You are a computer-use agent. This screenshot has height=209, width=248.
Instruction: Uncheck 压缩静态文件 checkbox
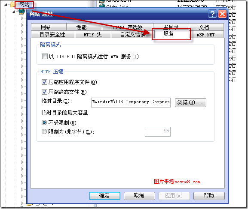tap(44, 92)
